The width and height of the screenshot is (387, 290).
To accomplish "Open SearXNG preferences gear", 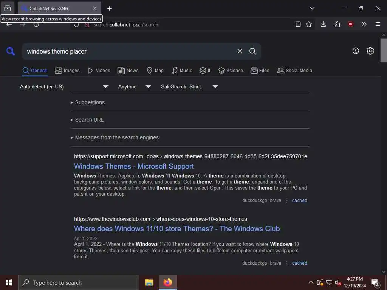I will [370, 51].
